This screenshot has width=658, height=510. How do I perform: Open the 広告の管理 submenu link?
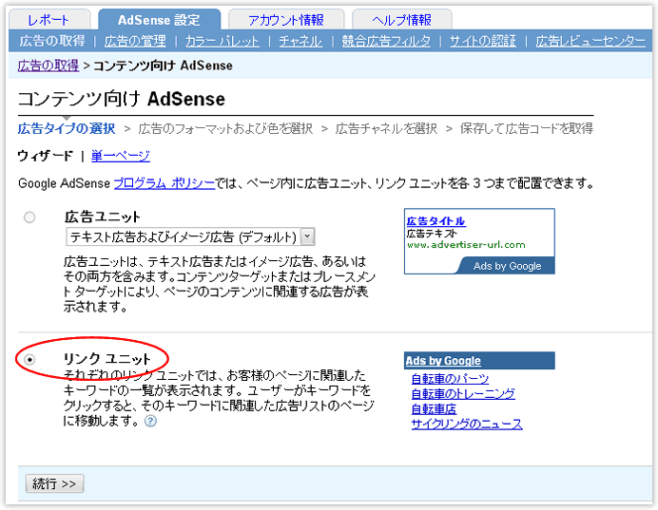(x=135, y=41)
